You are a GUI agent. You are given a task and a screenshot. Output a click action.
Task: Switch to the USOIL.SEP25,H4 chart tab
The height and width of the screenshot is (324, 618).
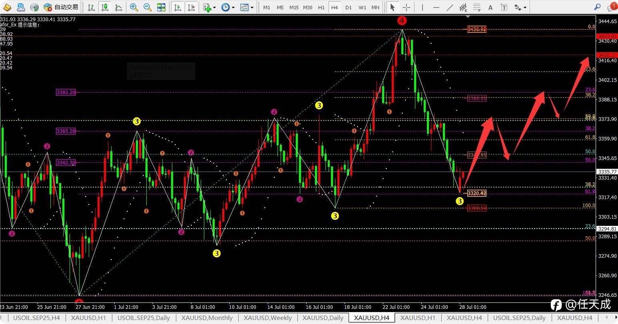36,318
